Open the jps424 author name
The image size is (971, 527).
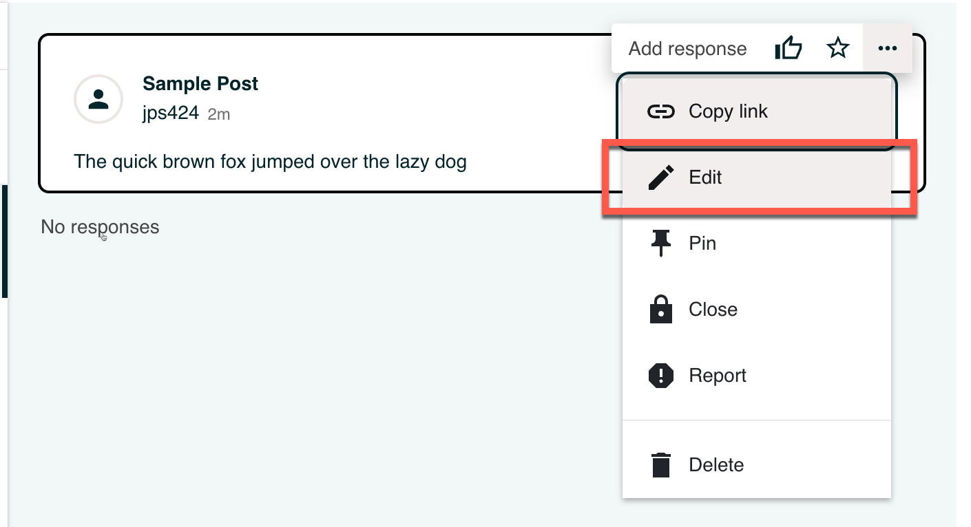click(x=171, y=114)
